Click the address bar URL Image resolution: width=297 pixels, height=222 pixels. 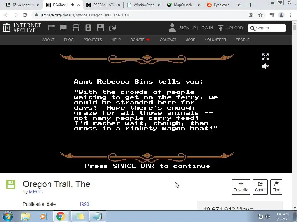click(86, 15)
